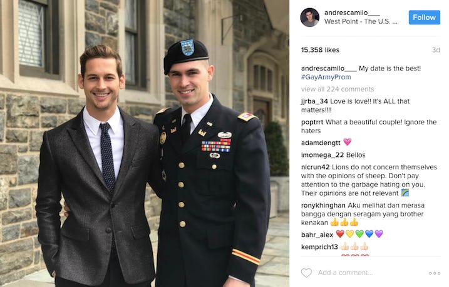Open andrescamilo username in the header

pos(352,13)
